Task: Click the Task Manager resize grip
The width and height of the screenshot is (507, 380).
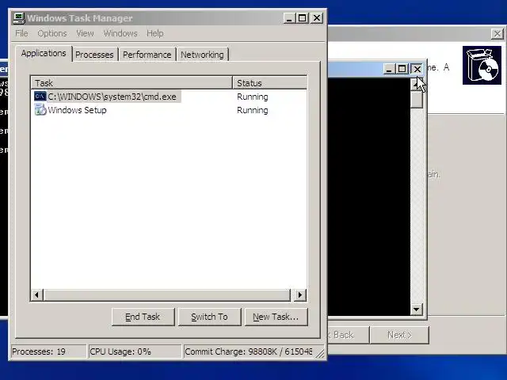Action: coord(320,354)
